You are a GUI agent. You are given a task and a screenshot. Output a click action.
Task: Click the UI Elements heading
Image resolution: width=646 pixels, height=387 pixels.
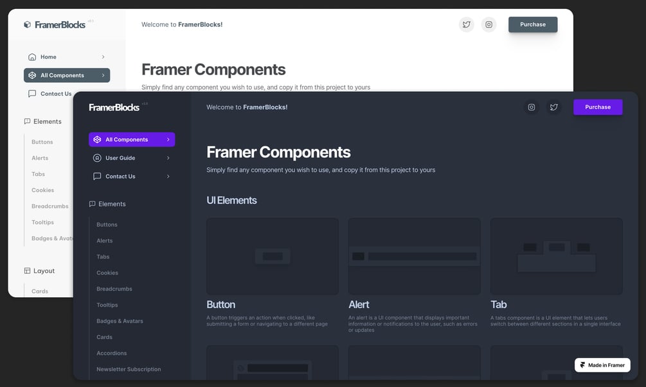point(231,200)
